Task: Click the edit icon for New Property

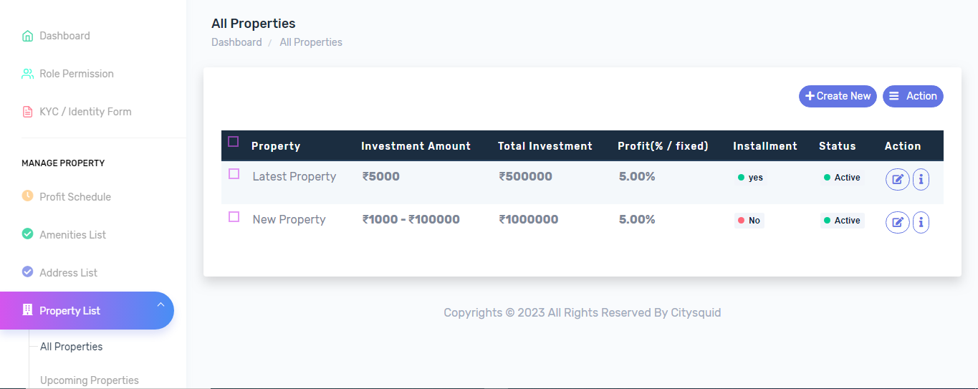Action: click(x=897, y=222)
